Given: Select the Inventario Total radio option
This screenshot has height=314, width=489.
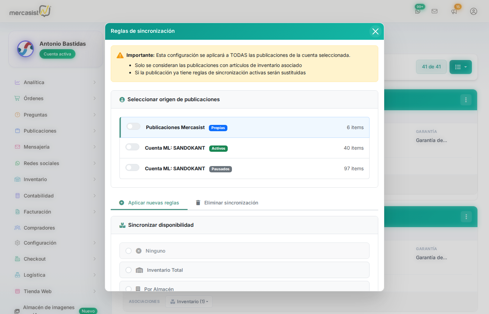Looking at the screenshot, I should (x=129, y=270).
